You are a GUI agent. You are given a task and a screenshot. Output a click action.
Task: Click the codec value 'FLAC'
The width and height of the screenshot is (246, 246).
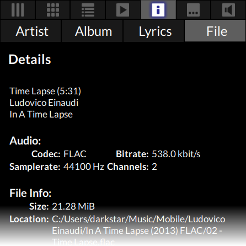coord(75,154)
